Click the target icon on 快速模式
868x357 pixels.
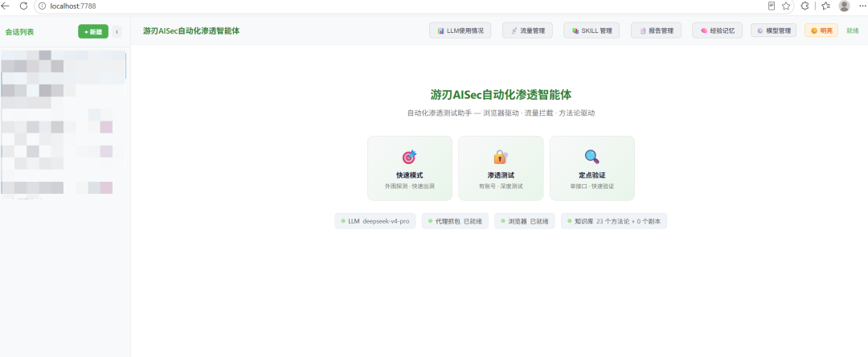point(410,157)
